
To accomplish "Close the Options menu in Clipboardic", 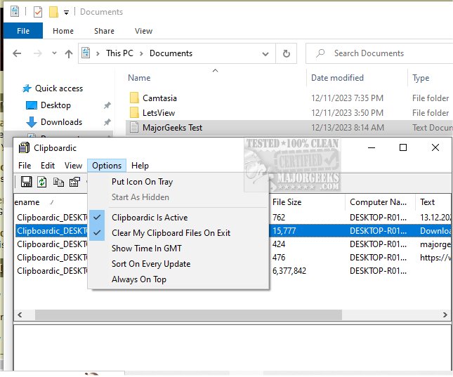I will pos(107,166).
